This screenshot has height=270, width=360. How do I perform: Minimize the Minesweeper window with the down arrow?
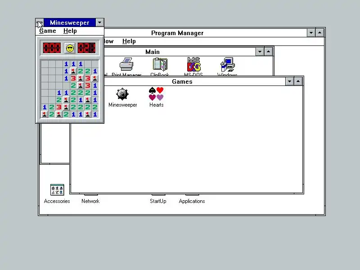(x=99, y=23)
